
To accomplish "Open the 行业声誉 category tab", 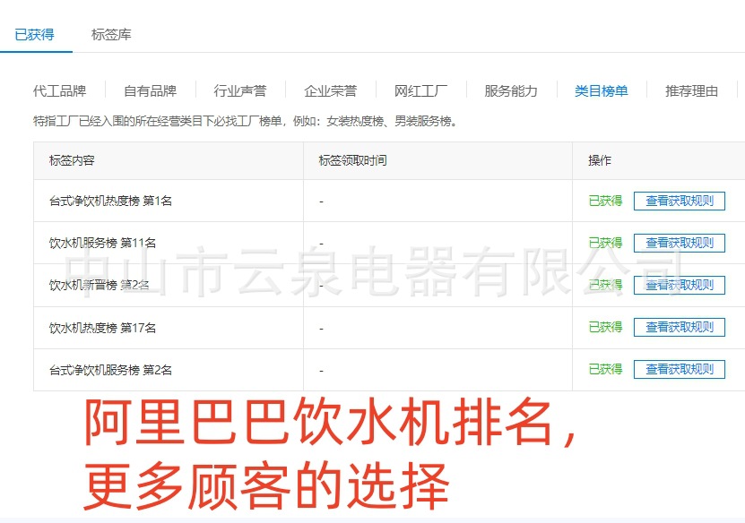I will click(240, 90).
